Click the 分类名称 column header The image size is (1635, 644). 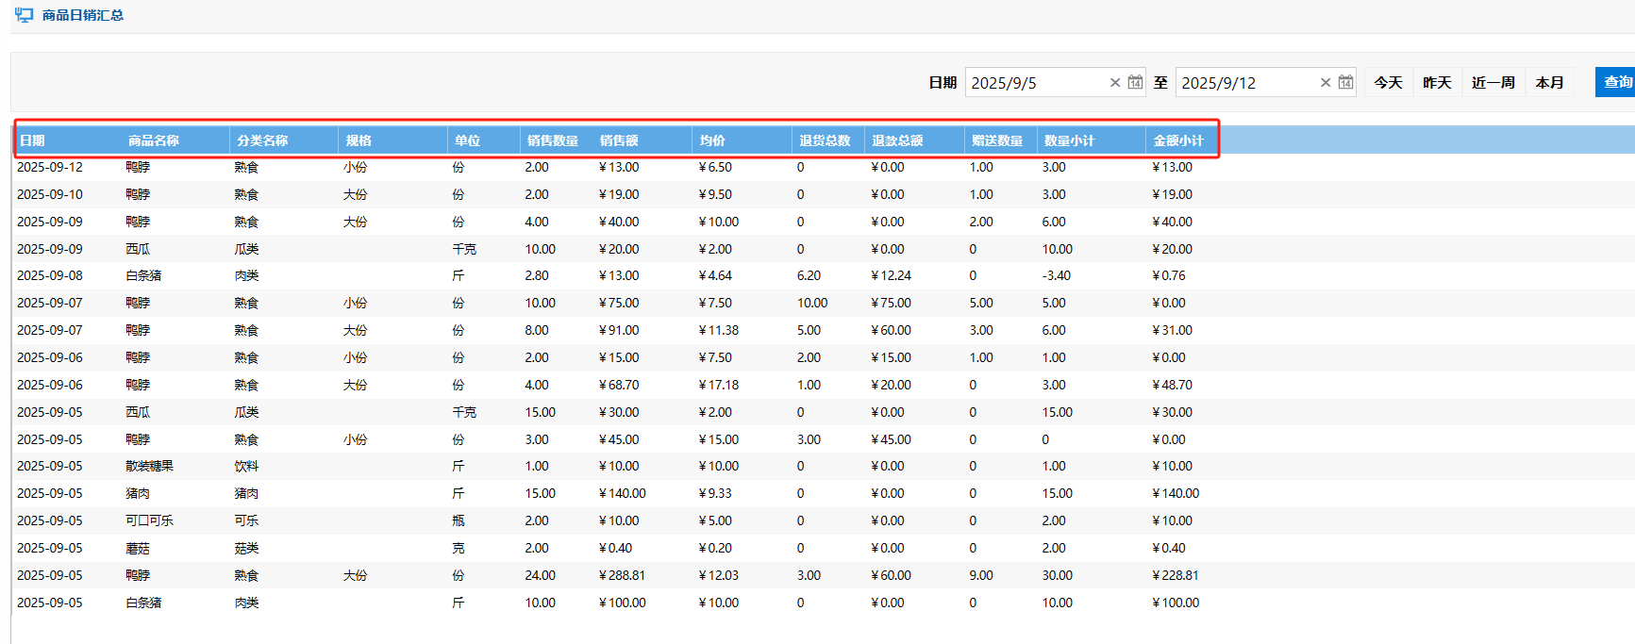coord(262,140)
